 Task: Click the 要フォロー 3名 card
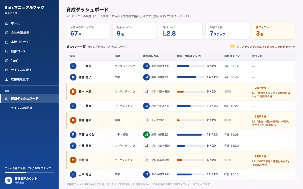tap(274, 31)
